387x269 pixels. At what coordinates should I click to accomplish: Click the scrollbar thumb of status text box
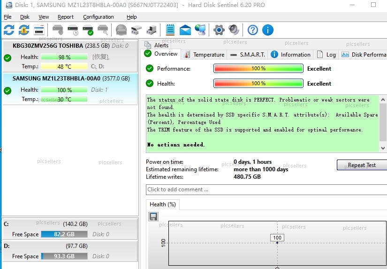click(x=383, y=122)
